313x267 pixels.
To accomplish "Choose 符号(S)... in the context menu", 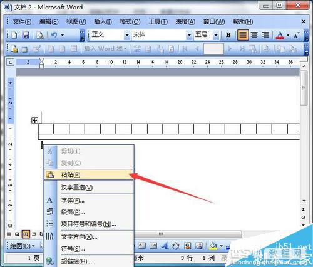I will 89,249.
